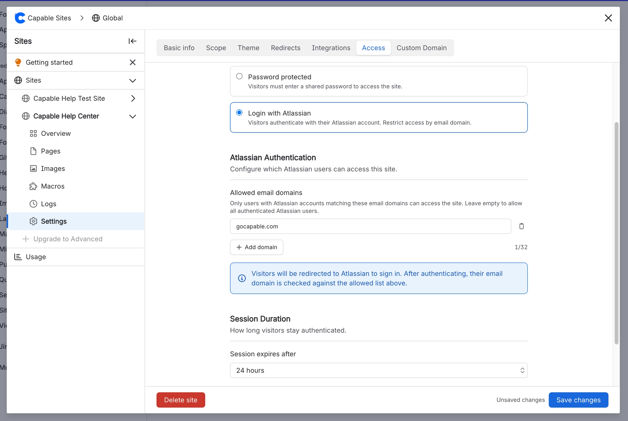
Task: Click the Pages document icon
Action: [33, 151]
